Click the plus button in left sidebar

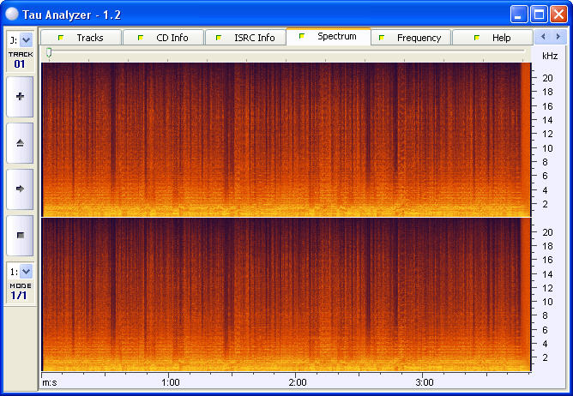point(20,97)
